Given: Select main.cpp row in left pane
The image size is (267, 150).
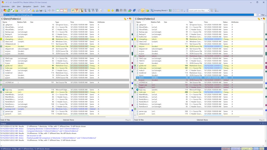Looking at the screenshot, I should [66, 92].
